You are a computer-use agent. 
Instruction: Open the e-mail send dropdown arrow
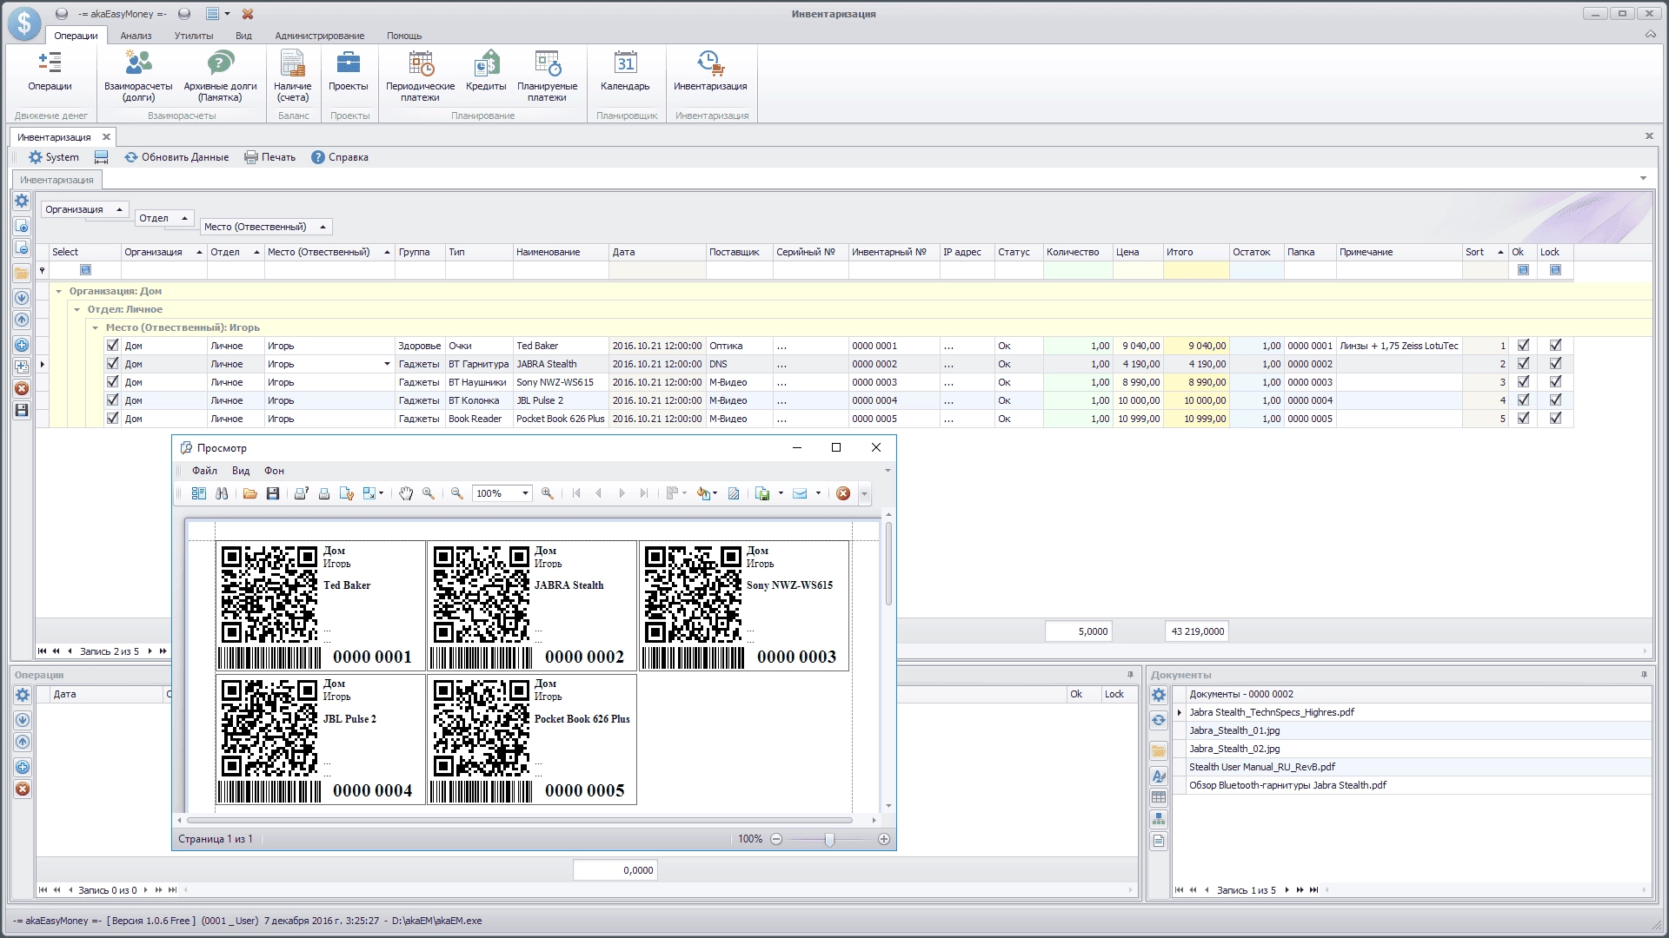pyautogui.click(x=818, y=493)
